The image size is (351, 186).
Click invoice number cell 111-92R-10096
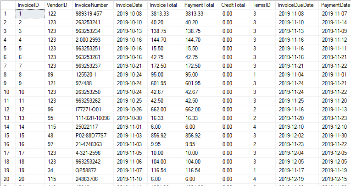(x=93, y=118)
